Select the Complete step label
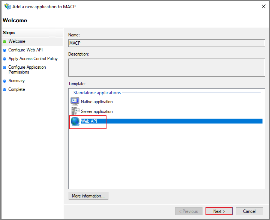The height and width of the screenshot is (220, 270). pos(17,89)
